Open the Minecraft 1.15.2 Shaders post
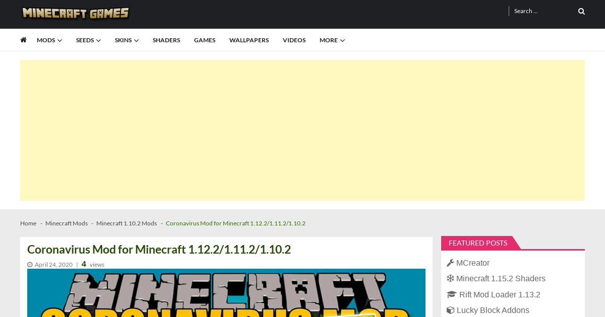605x317 pixels. (x=501, y=278)
